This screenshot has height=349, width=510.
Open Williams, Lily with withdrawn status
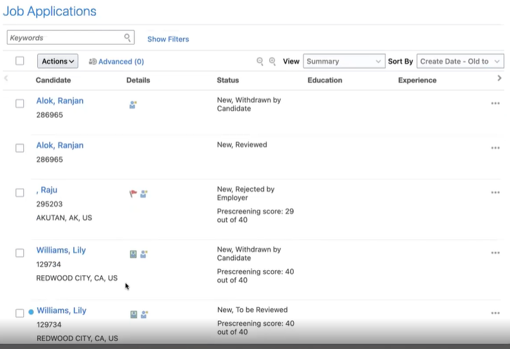pos(61,250)
